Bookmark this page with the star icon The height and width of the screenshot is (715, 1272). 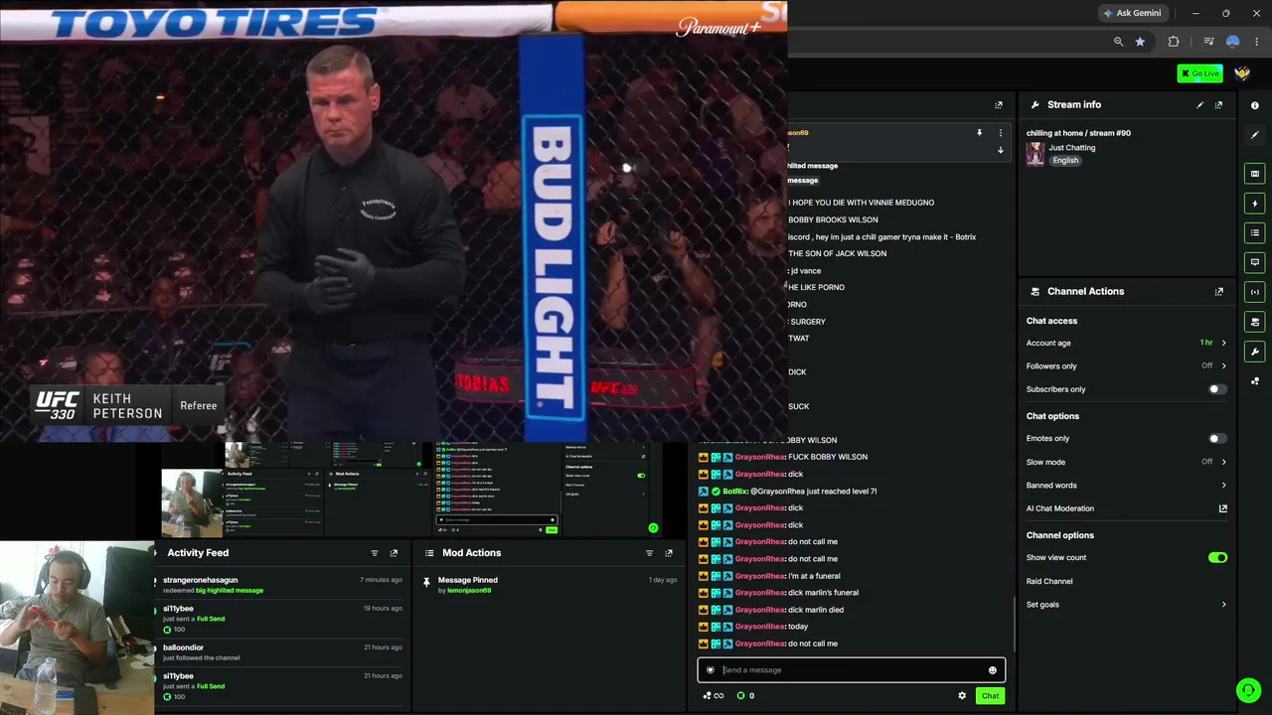(1140, 42)
